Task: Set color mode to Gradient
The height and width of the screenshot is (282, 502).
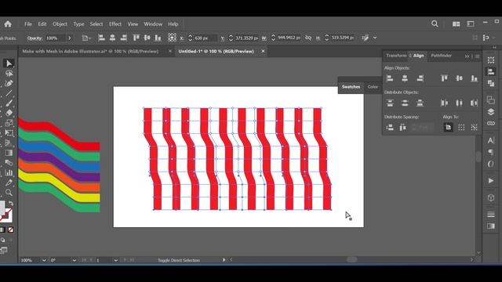Action: tap(2, 230)
